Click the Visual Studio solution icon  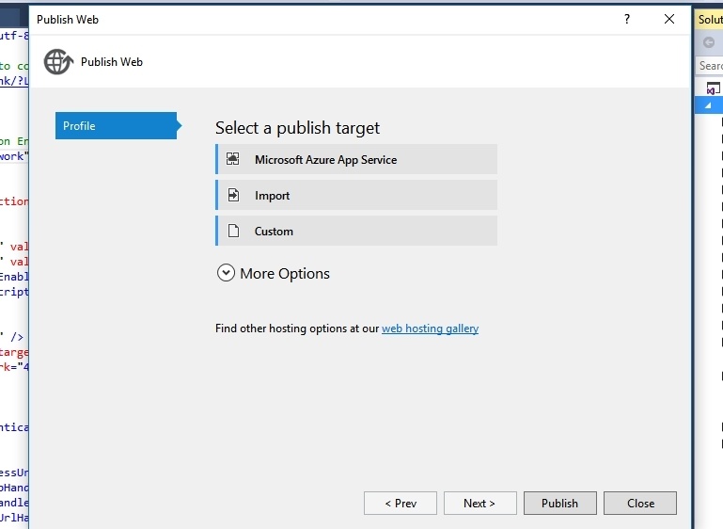click(713, 88)
